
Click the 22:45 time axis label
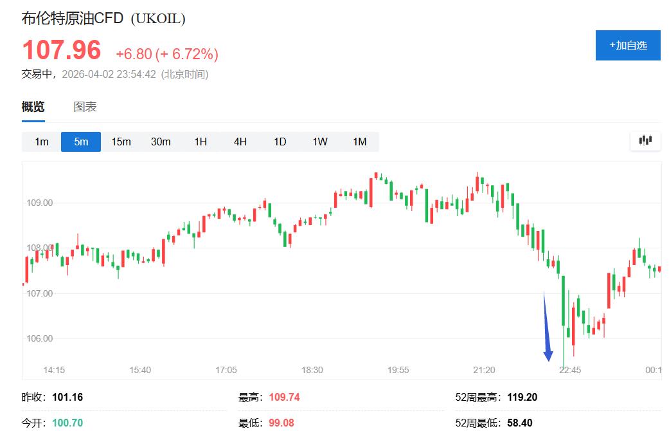tap(570, 370)
